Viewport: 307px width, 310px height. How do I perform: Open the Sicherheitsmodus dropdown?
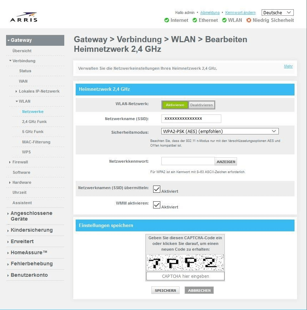(x=220, y=131)
